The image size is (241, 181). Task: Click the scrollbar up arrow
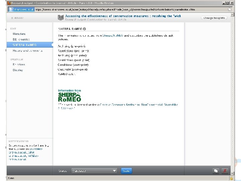tap(232, 15)
